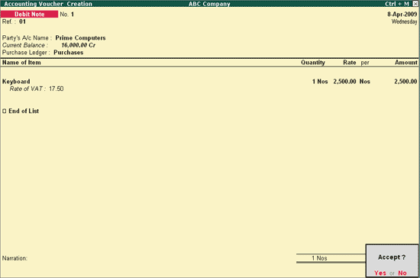The image size is (420, 278).
Task: Click the Ctrl + M shortcut label
Action: click(397, 4)
